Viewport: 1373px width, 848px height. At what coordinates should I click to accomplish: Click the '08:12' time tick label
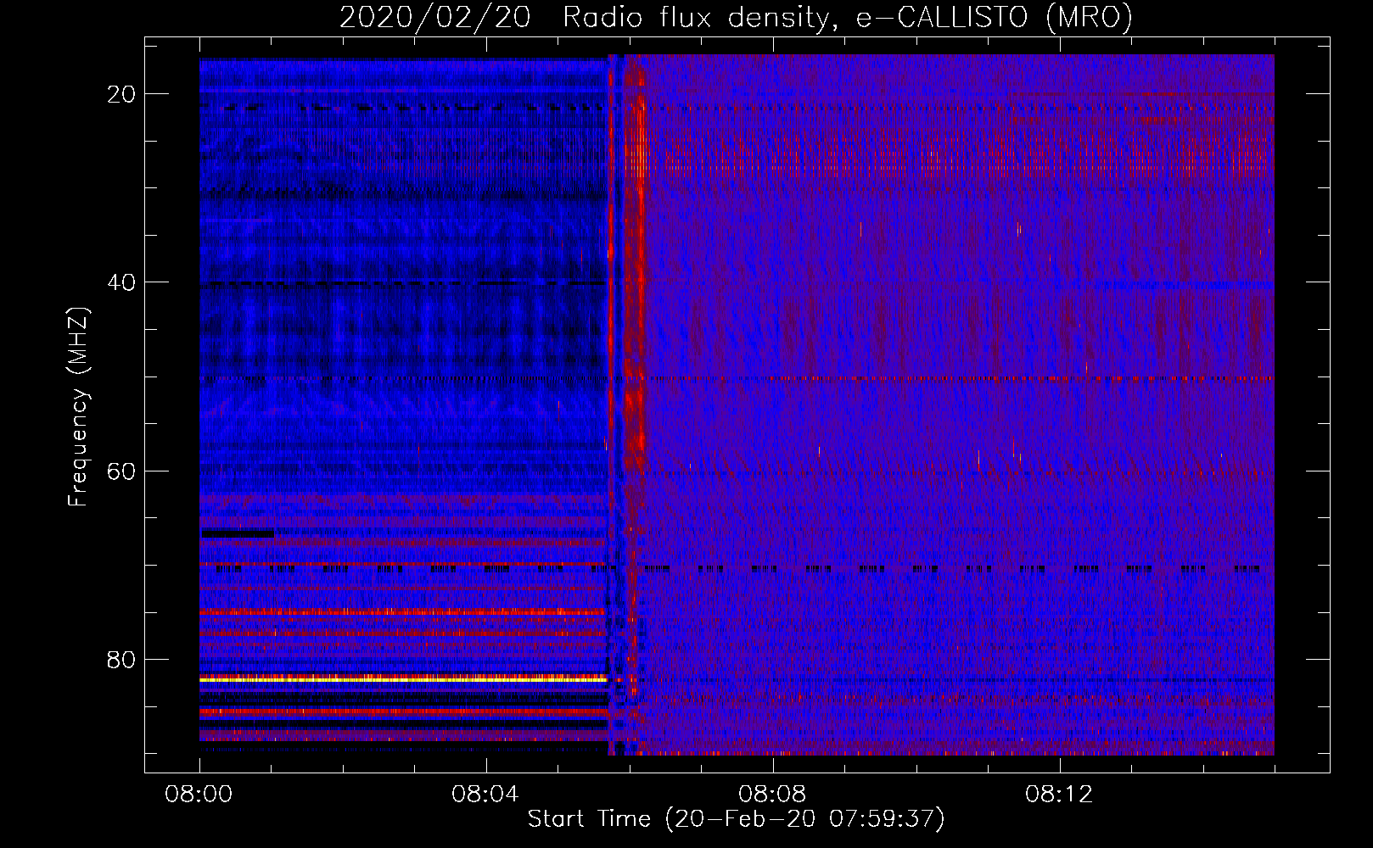click(1059, 795)
